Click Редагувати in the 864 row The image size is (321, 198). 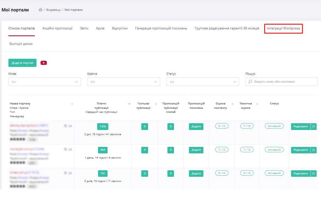point(301,150)
